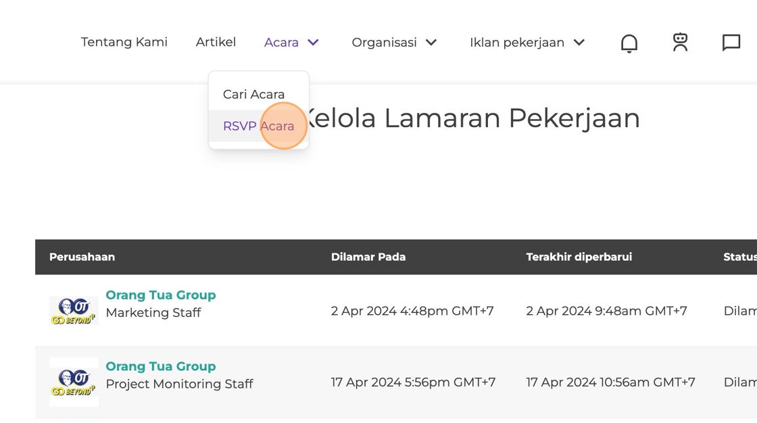Click the Dilamar Pada column header

pyautogui.click(x=368, y=257)
